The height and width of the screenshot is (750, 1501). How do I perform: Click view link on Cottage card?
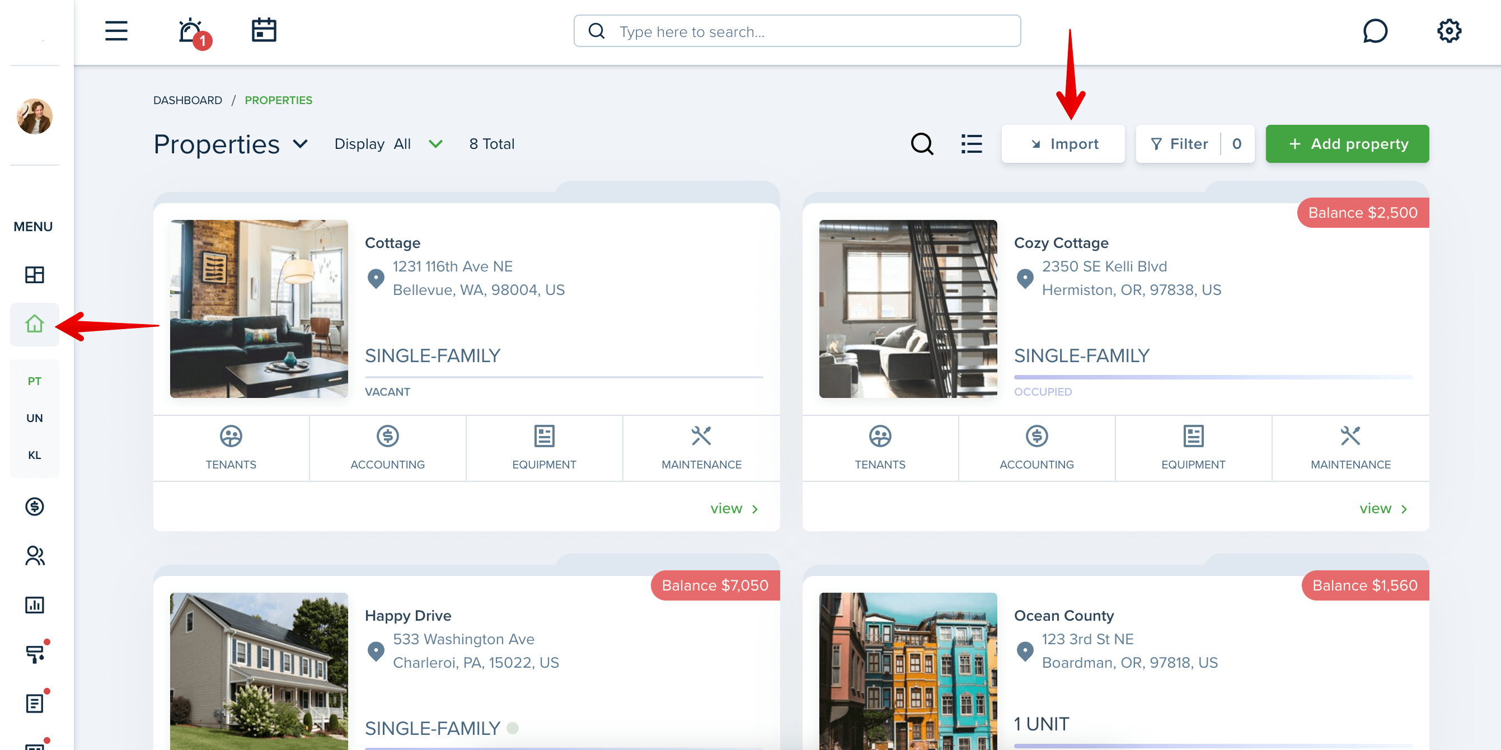point(734,509)
